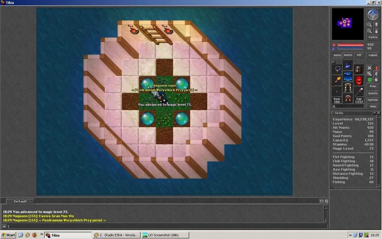Zoom out the minimap
This screenshot has width=382, height=239.
tap(370, 25)
